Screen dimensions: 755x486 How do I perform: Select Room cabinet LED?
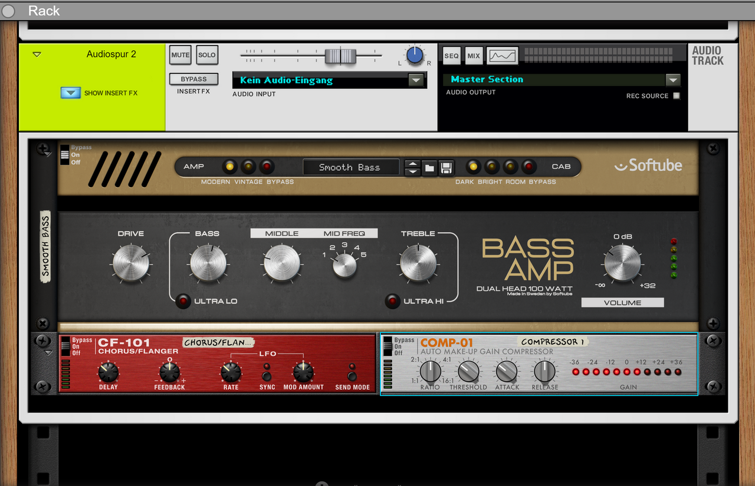point(510,167)
